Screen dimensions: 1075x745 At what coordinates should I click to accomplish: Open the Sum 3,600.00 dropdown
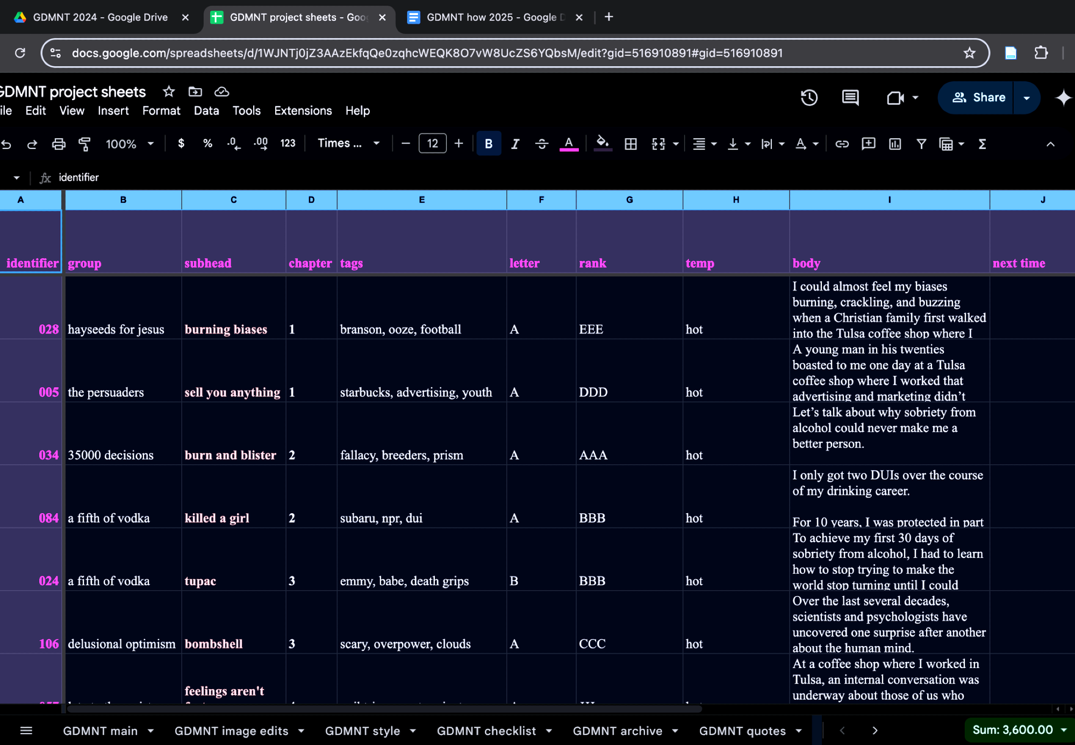pos(1019,730)
